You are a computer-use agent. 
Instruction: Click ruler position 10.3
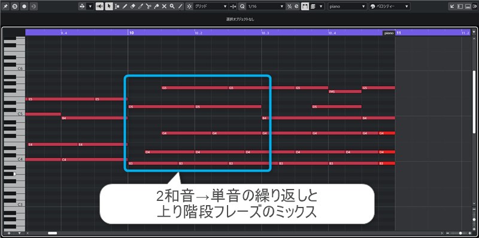[265, 33]
